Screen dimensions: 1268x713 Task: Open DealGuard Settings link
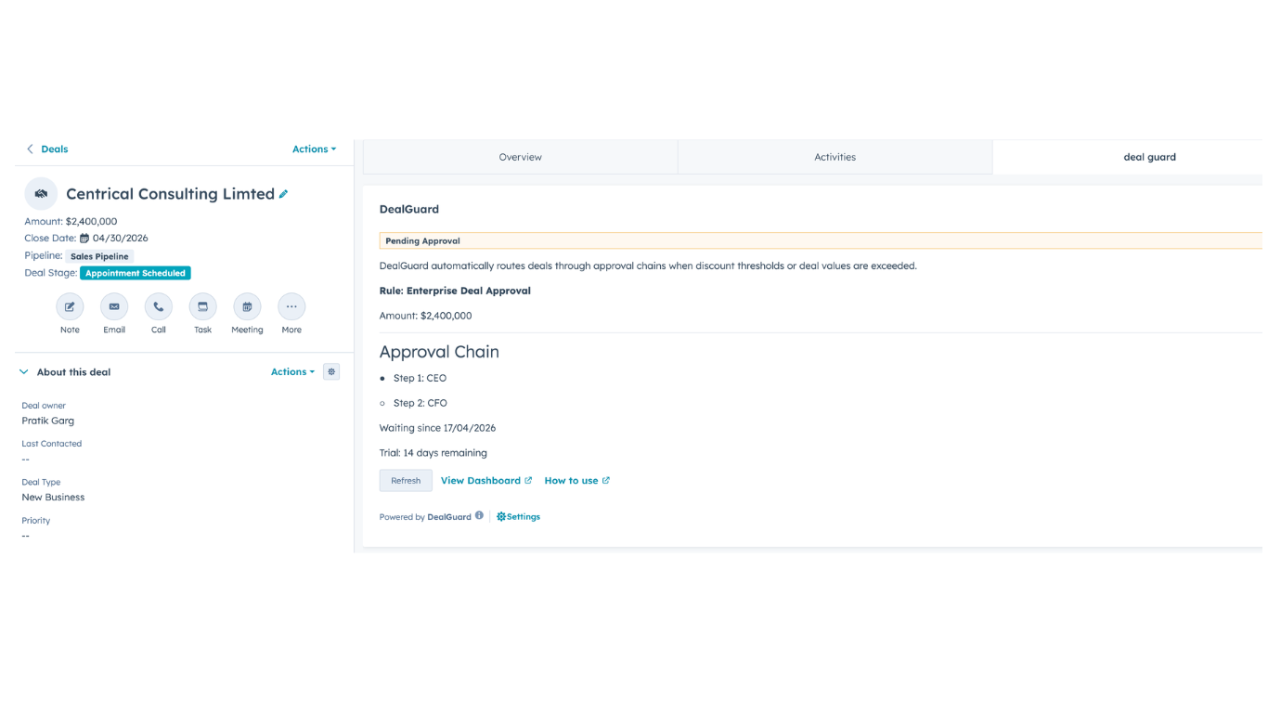[x=518, y=516]
